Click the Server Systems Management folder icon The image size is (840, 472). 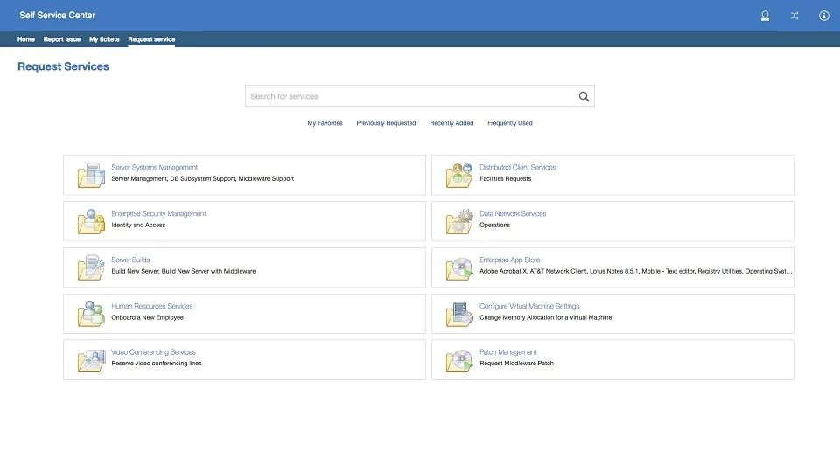point(91,175)
